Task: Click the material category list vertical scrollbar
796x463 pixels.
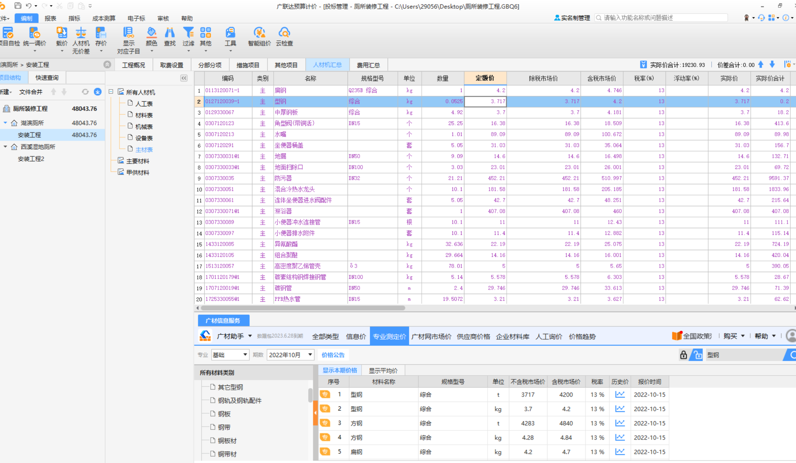Action: coord(310,395)
